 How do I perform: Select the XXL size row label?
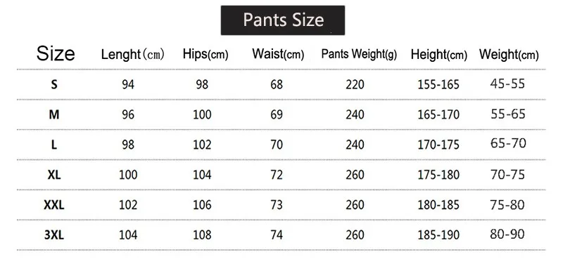pos(54,205)
